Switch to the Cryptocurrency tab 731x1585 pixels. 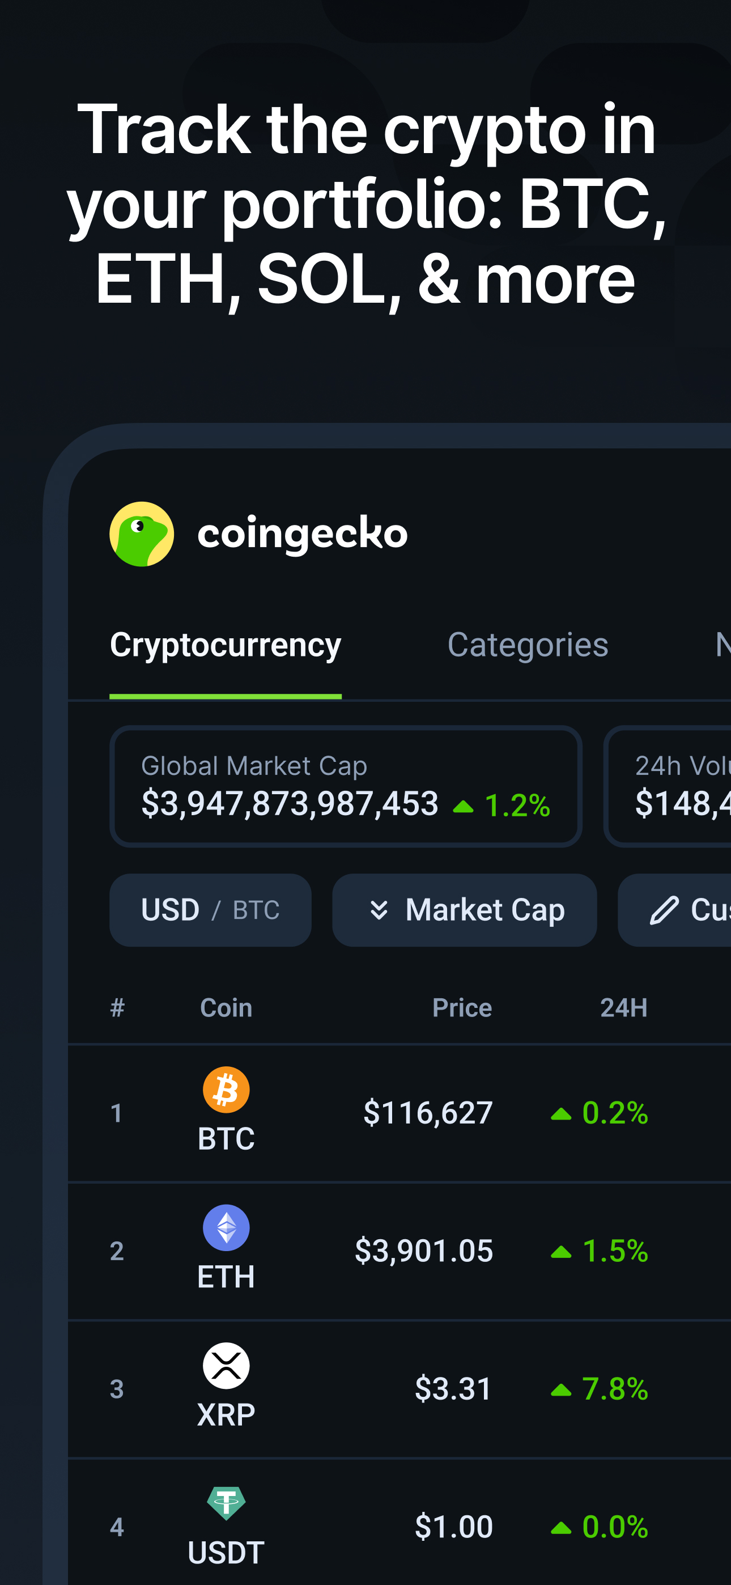[225, 645]
